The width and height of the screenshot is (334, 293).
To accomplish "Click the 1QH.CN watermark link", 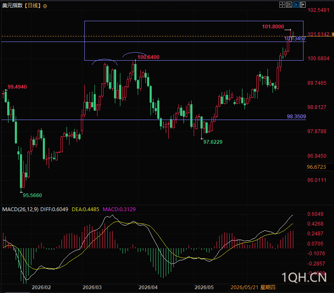I will pyautogui.click(x=304, y=277).
